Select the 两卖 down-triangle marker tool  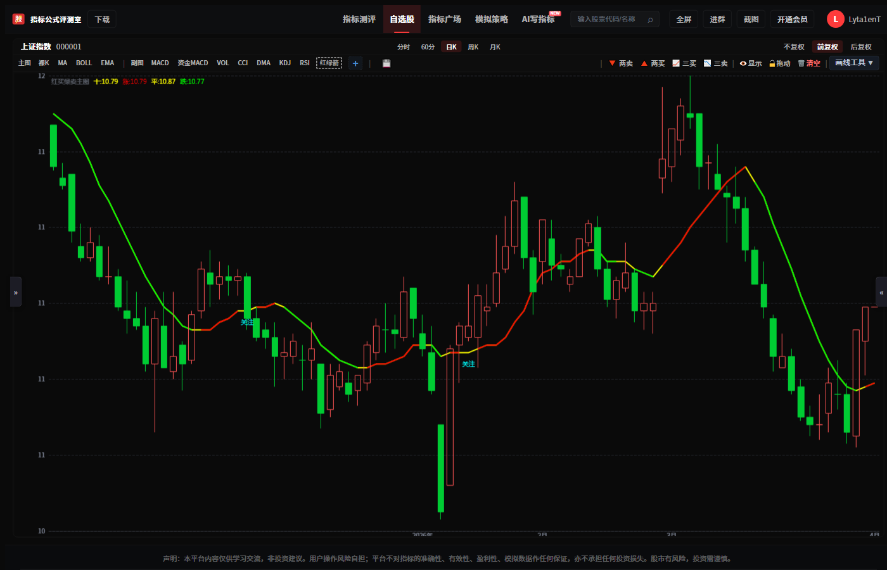click(x=621, y=63)
